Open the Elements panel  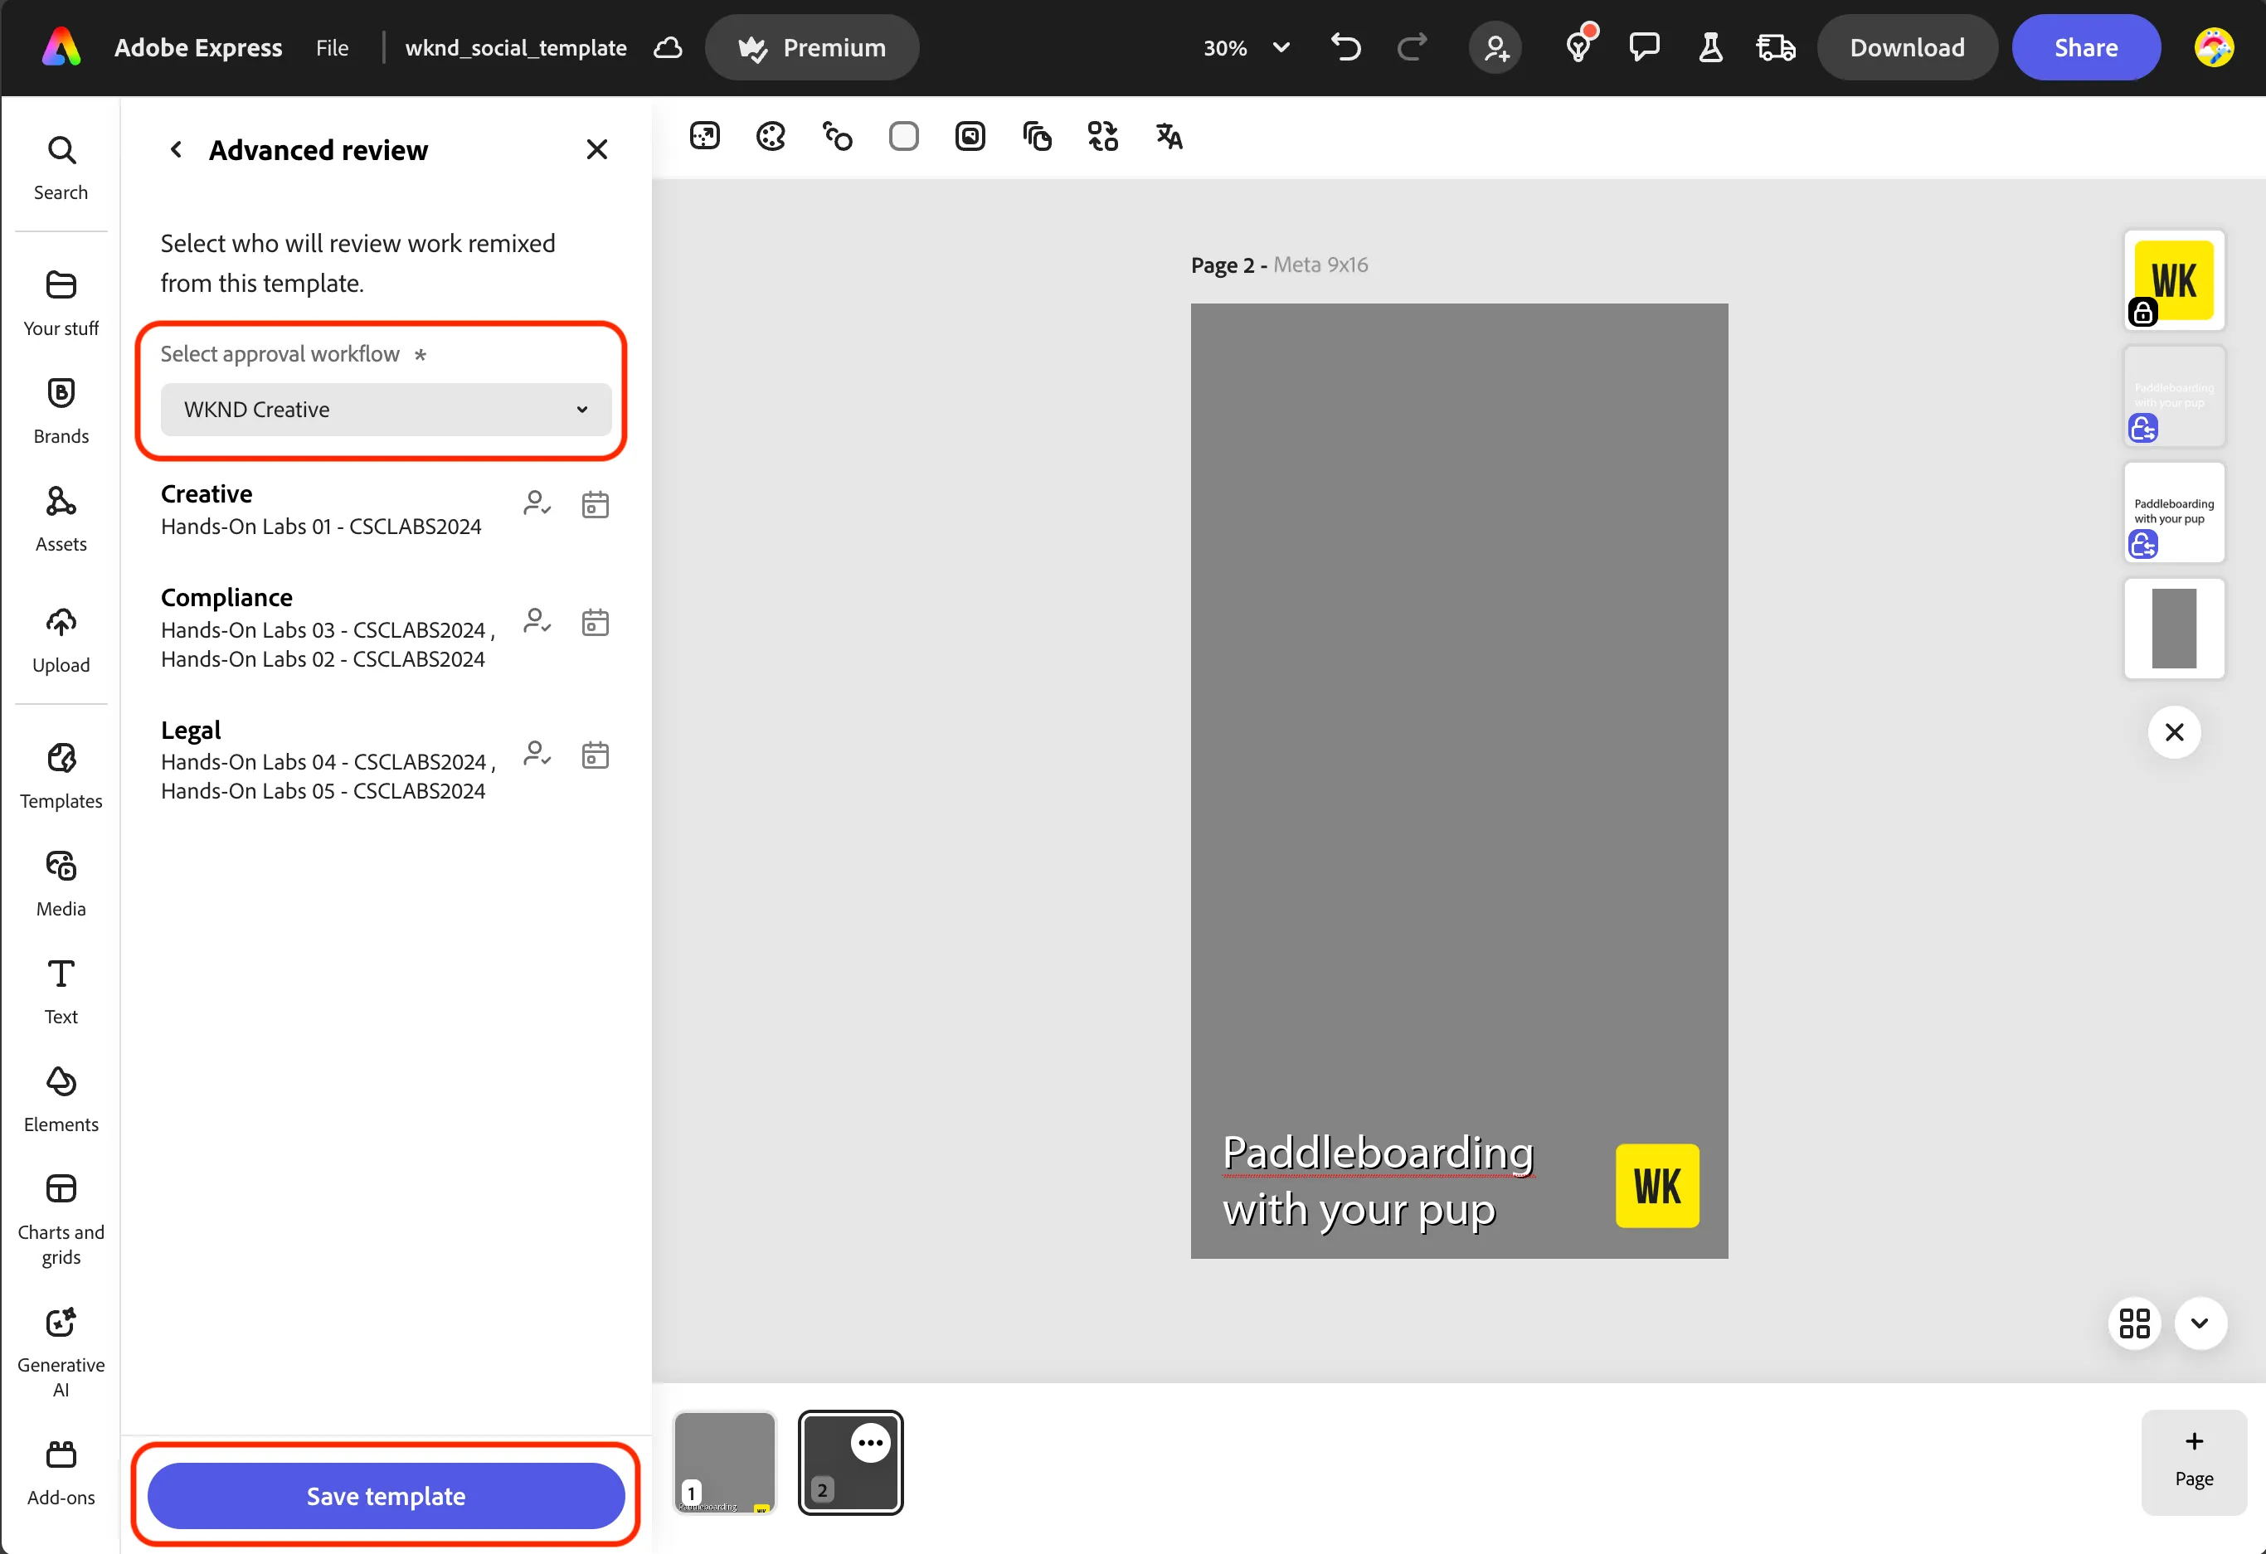[61, 1100]
